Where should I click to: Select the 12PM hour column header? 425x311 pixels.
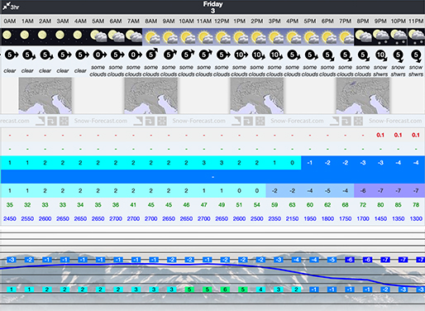[222, 21]
